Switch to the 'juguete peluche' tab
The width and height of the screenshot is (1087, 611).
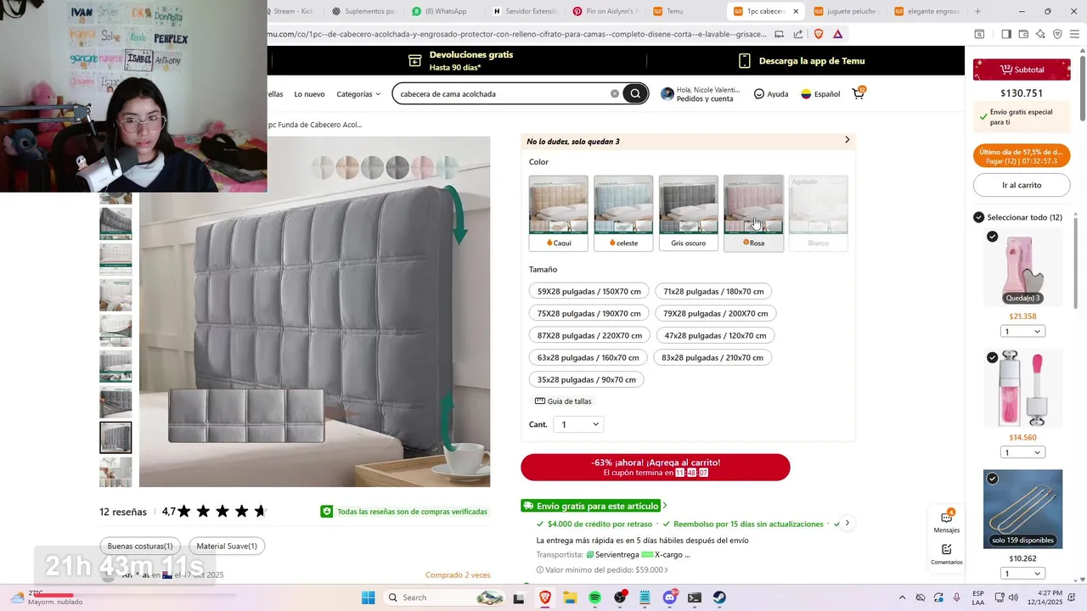click(x=845, y=11)
